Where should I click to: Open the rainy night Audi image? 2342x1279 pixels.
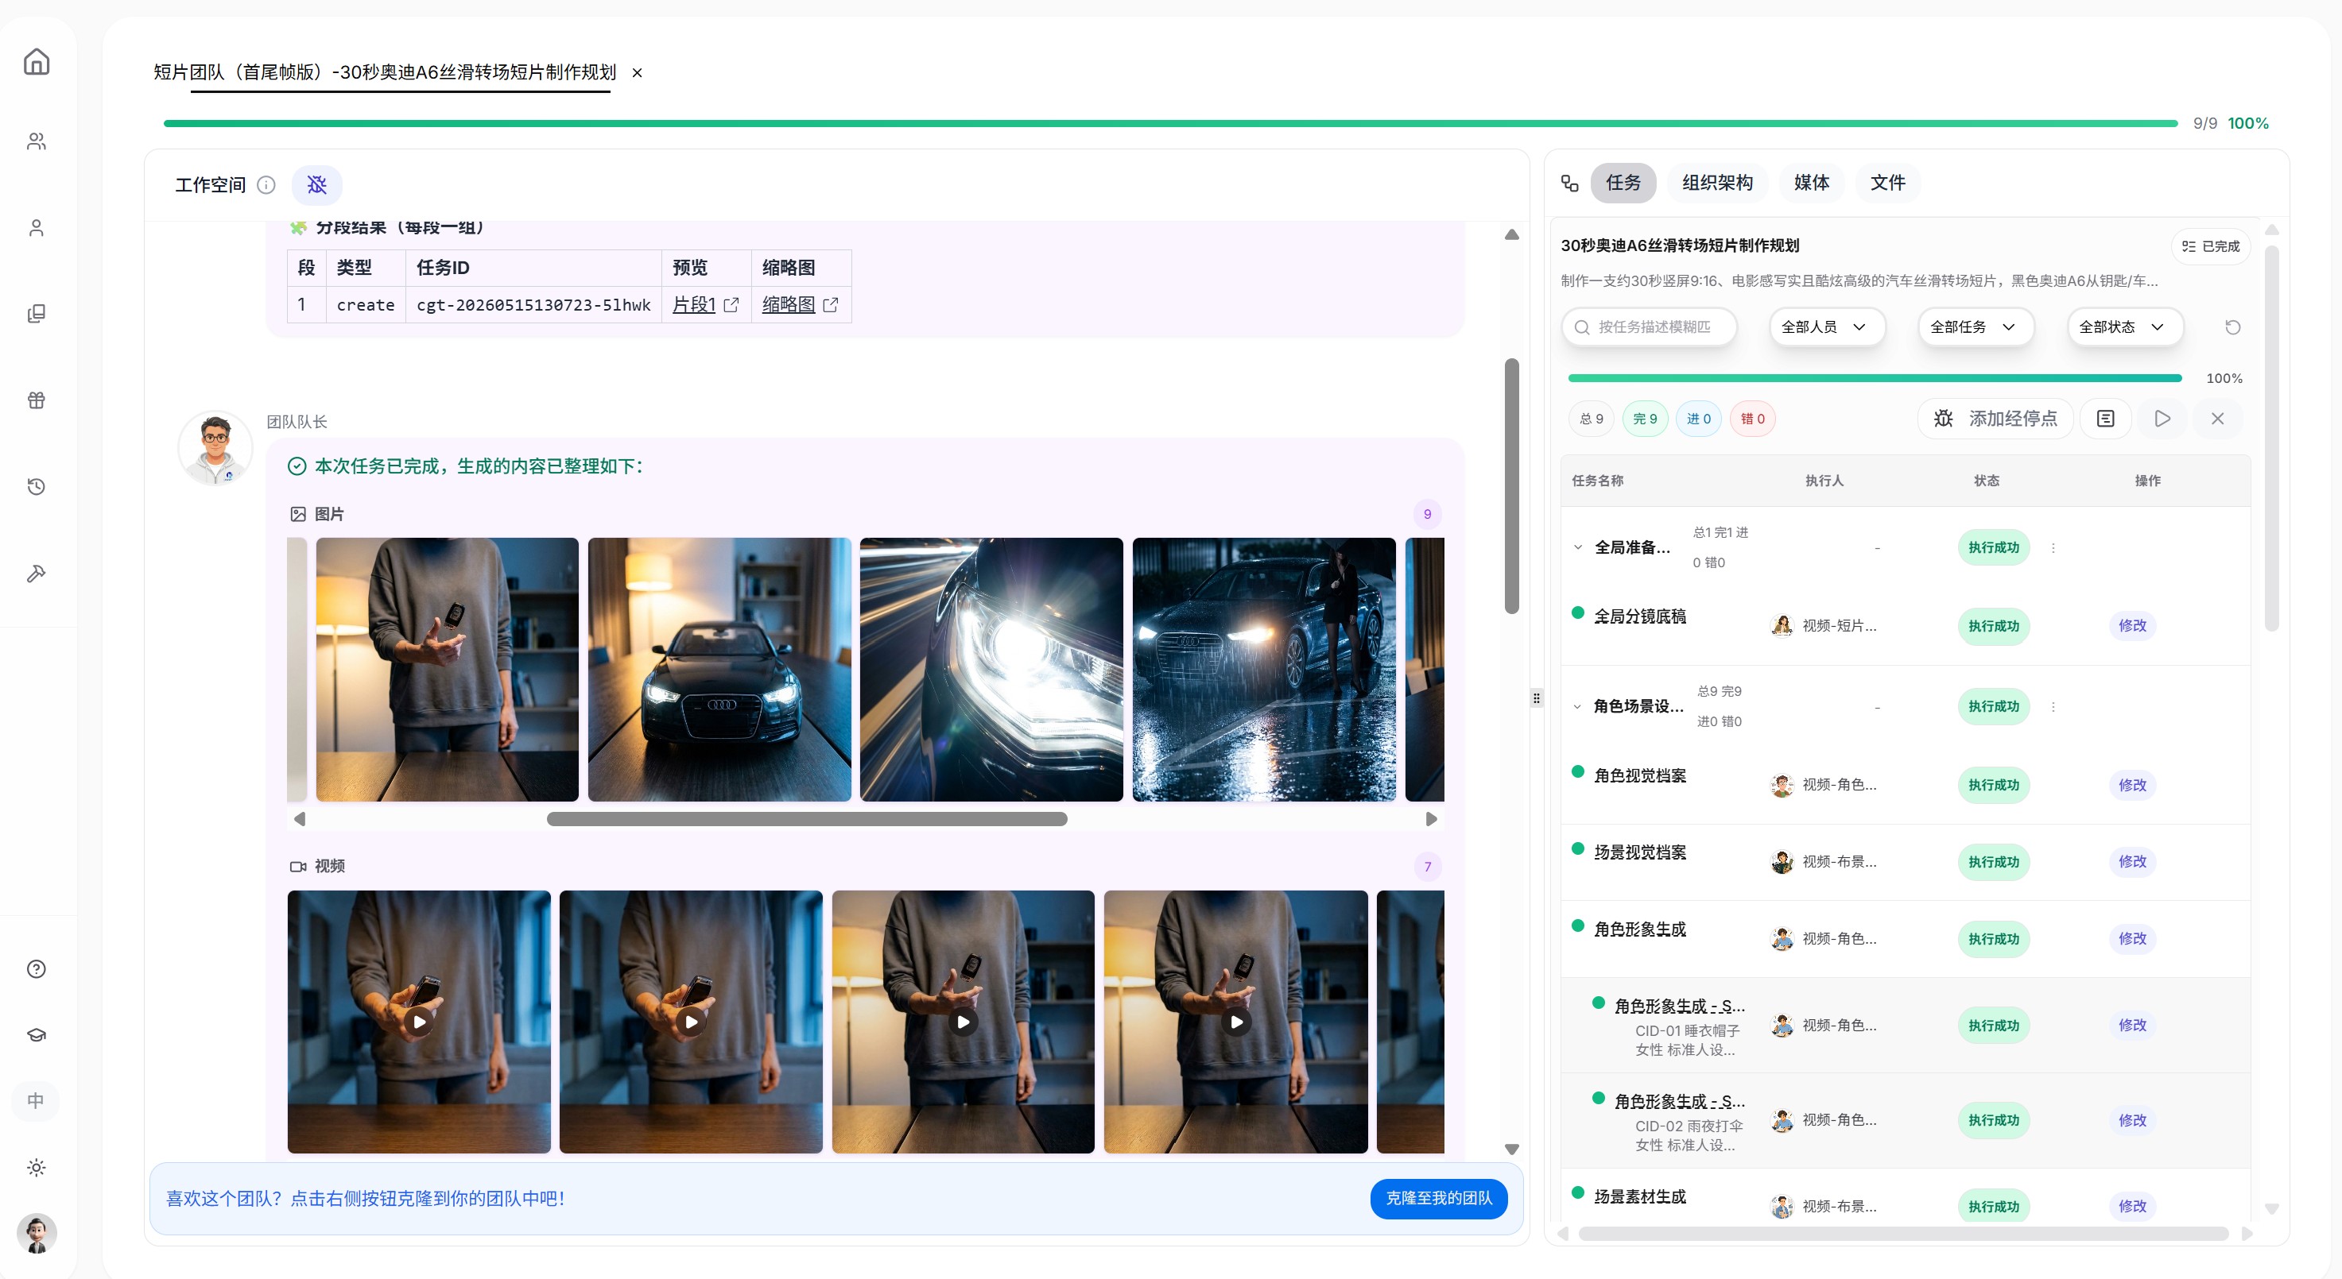point(1264,670)
